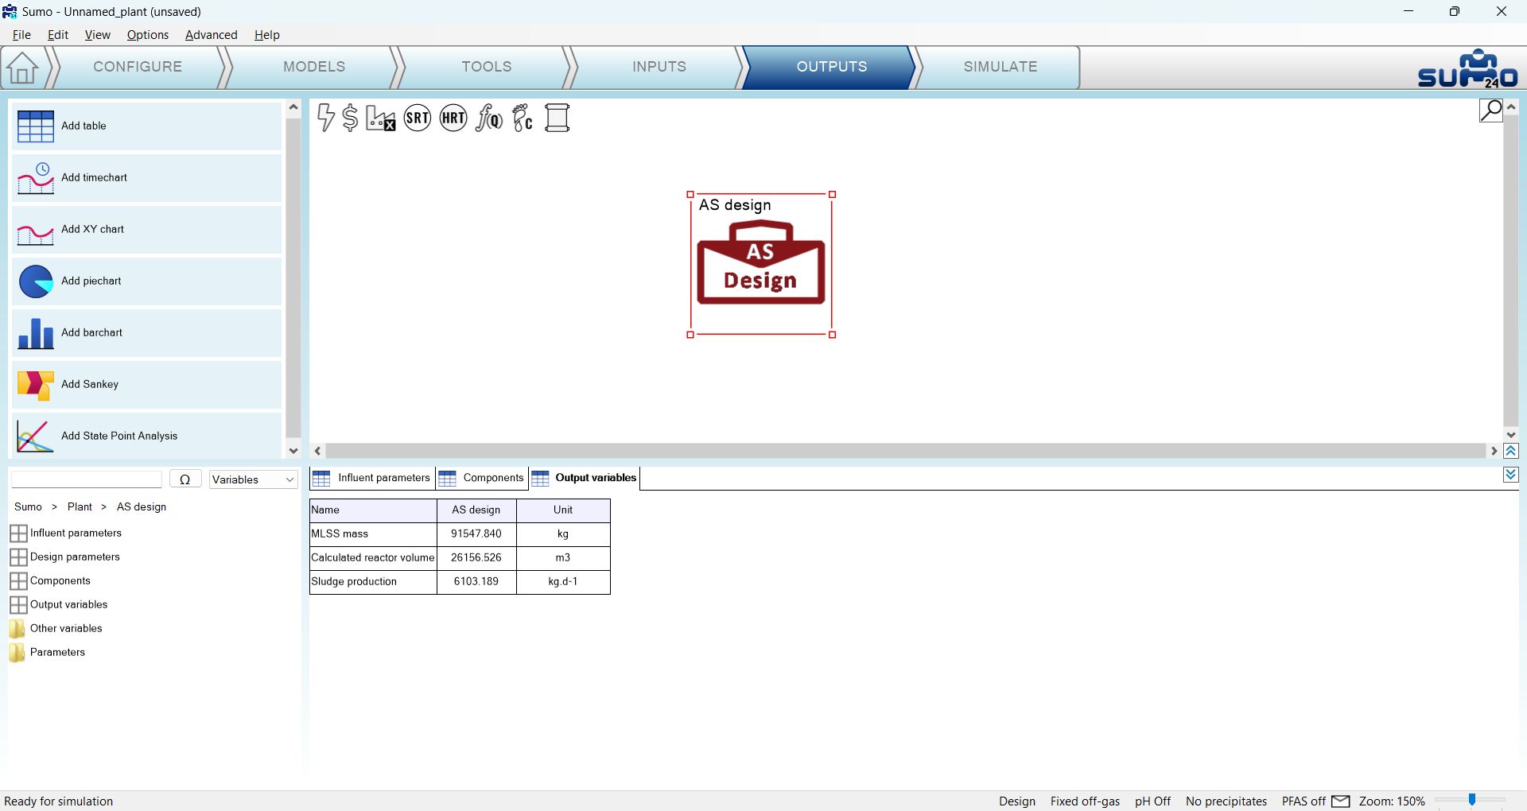Go to the SIMULATE step
Viewport: 1527px width, 811px height.
(1001, 67)
